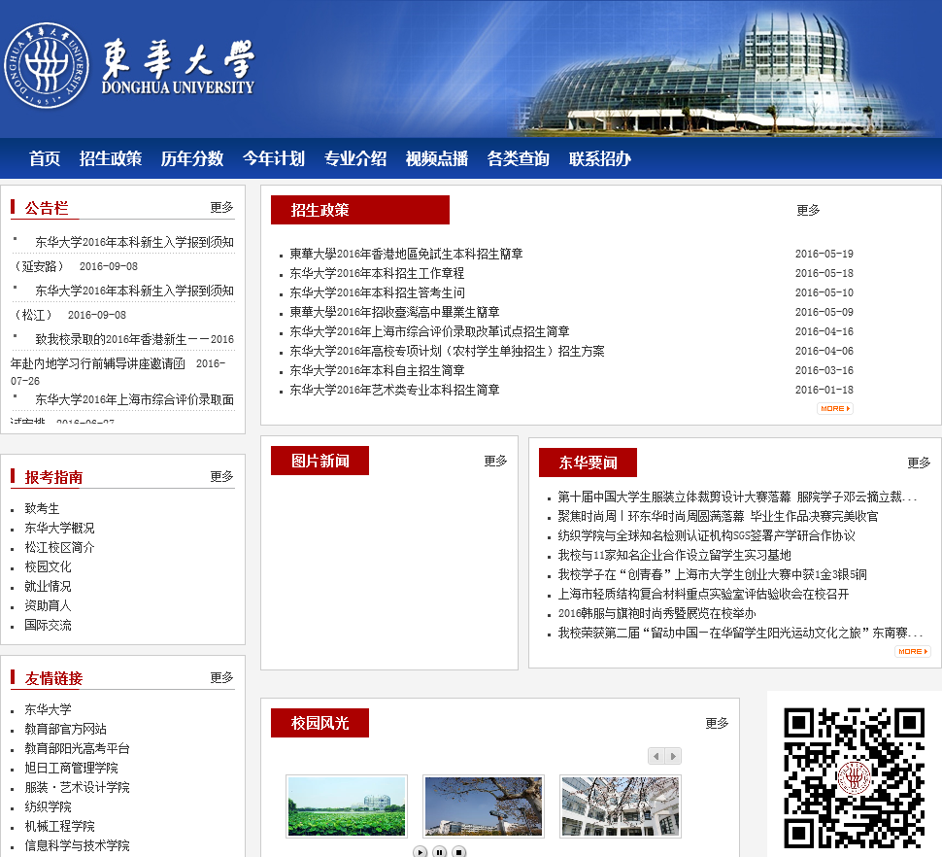Click the Donghua University circular logo
Image resolution: width=942 pixels, height=857 pixels.
(47, 65)
